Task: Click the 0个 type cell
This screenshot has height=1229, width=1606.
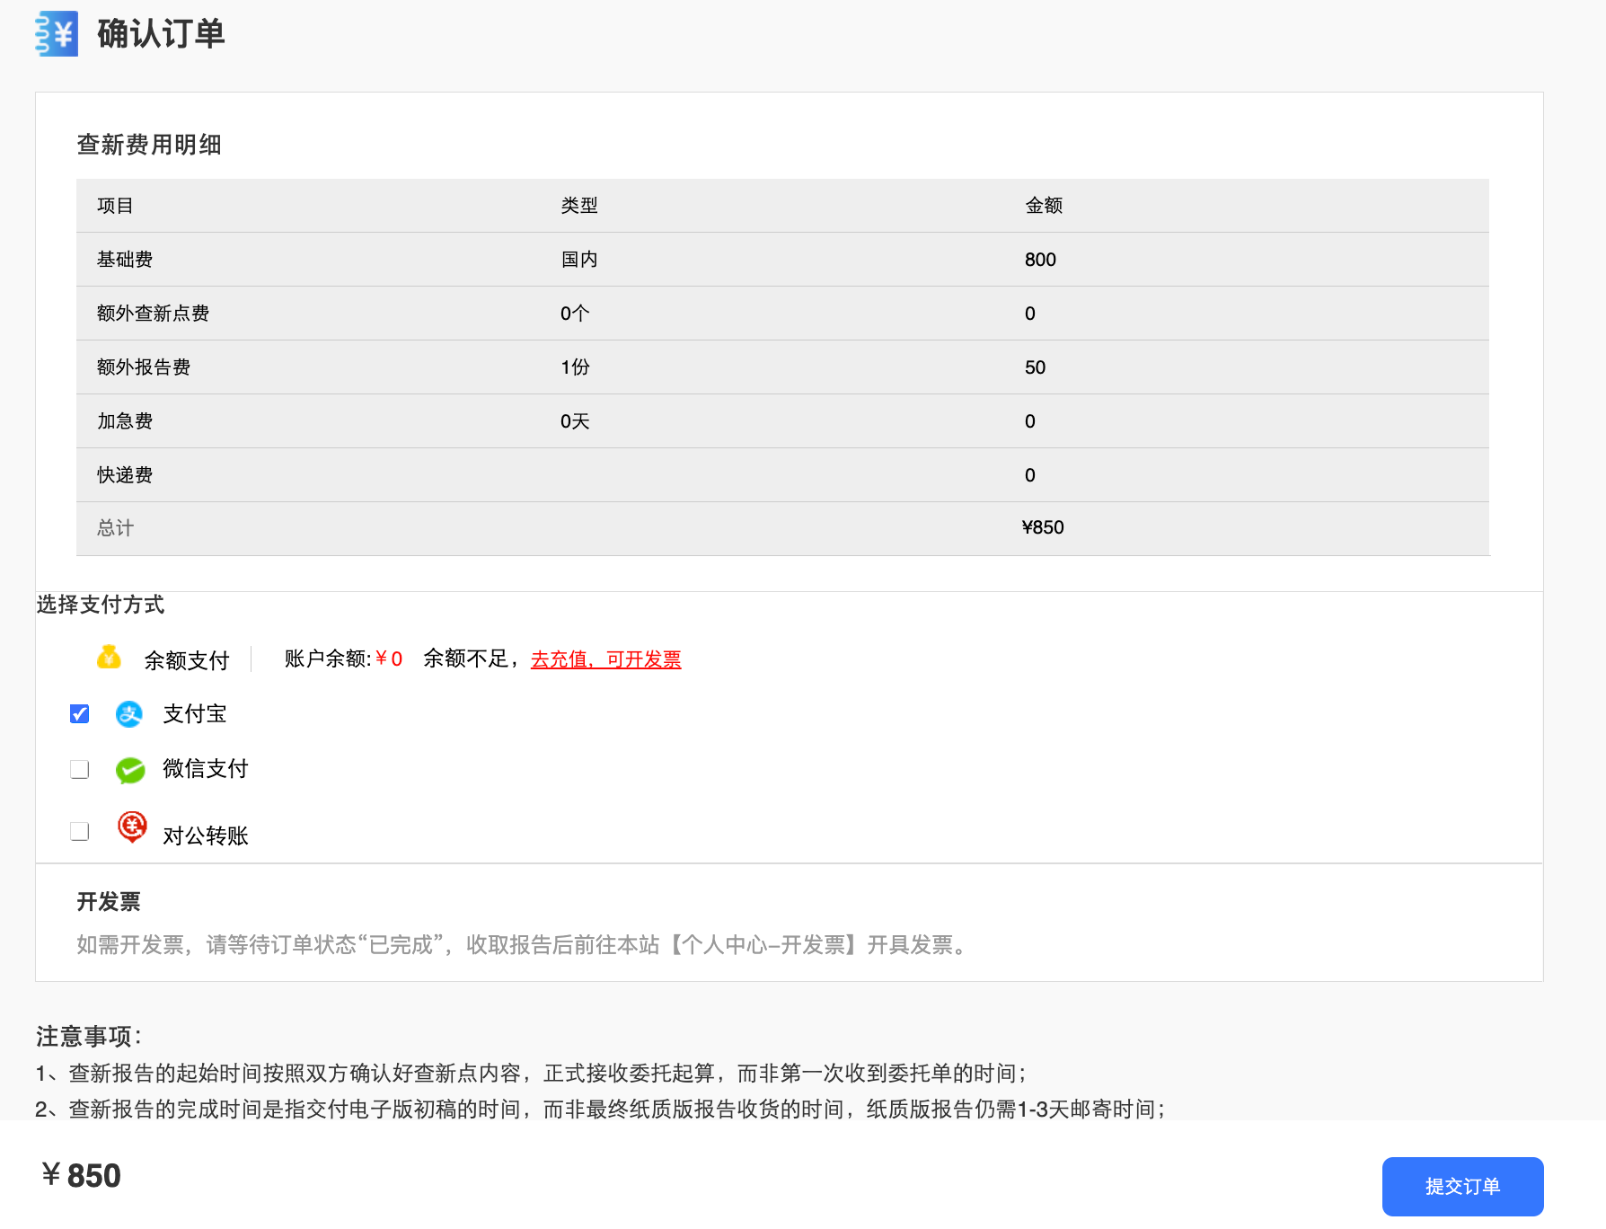Action: point(575,314)
